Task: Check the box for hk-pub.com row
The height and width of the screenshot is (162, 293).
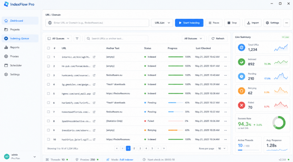Action: pyautogui.click(x=48, y=66)
